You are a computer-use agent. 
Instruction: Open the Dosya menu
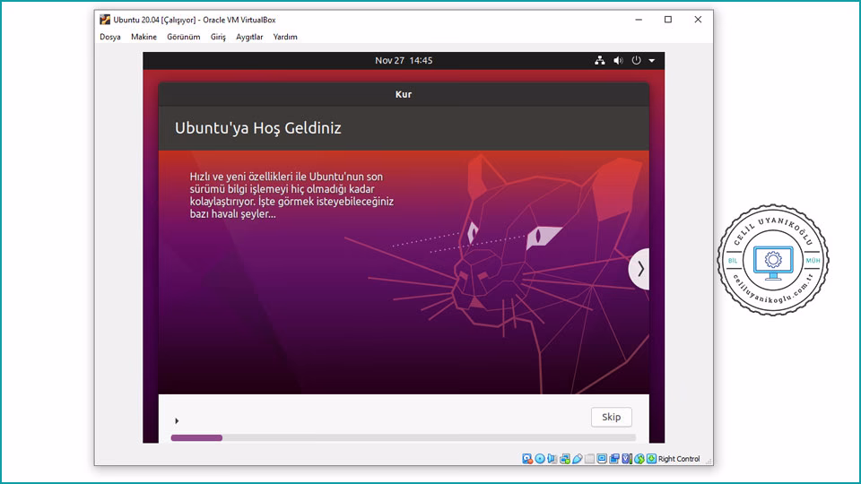109,37
